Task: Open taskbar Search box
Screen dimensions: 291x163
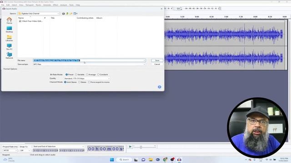Action: click(124, 160)
